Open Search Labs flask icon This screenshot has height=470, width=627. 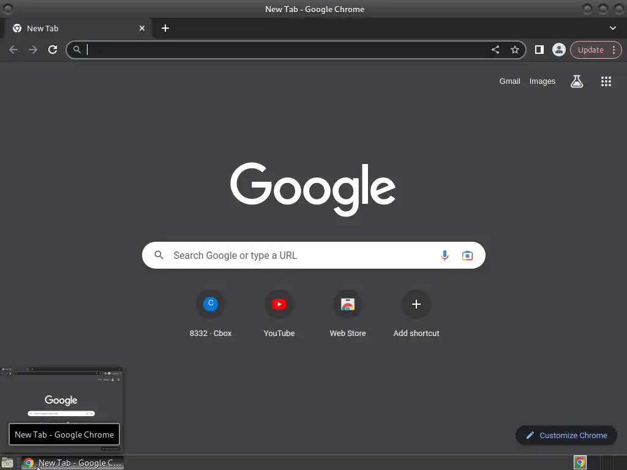click(576, 81)
